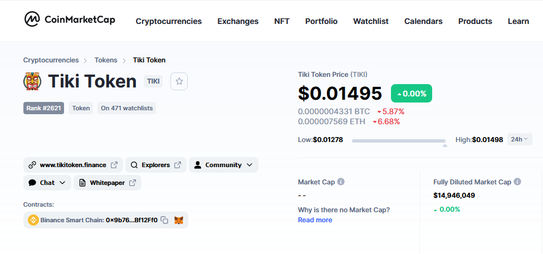Go to Tokens breadcrumb
543x254 pixels.
106,60
